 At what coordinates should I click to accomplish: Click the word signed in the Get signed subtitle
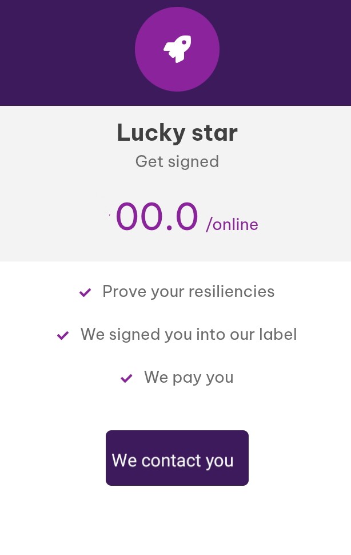(193, 162)
